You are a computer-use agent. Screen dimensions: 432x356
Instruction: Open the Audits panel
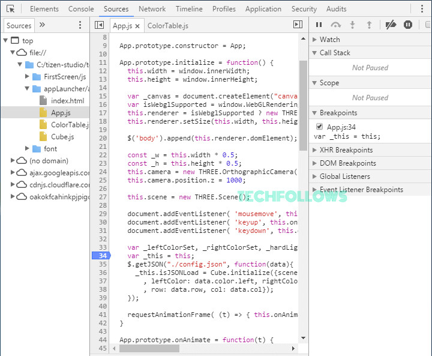[336, 9]
